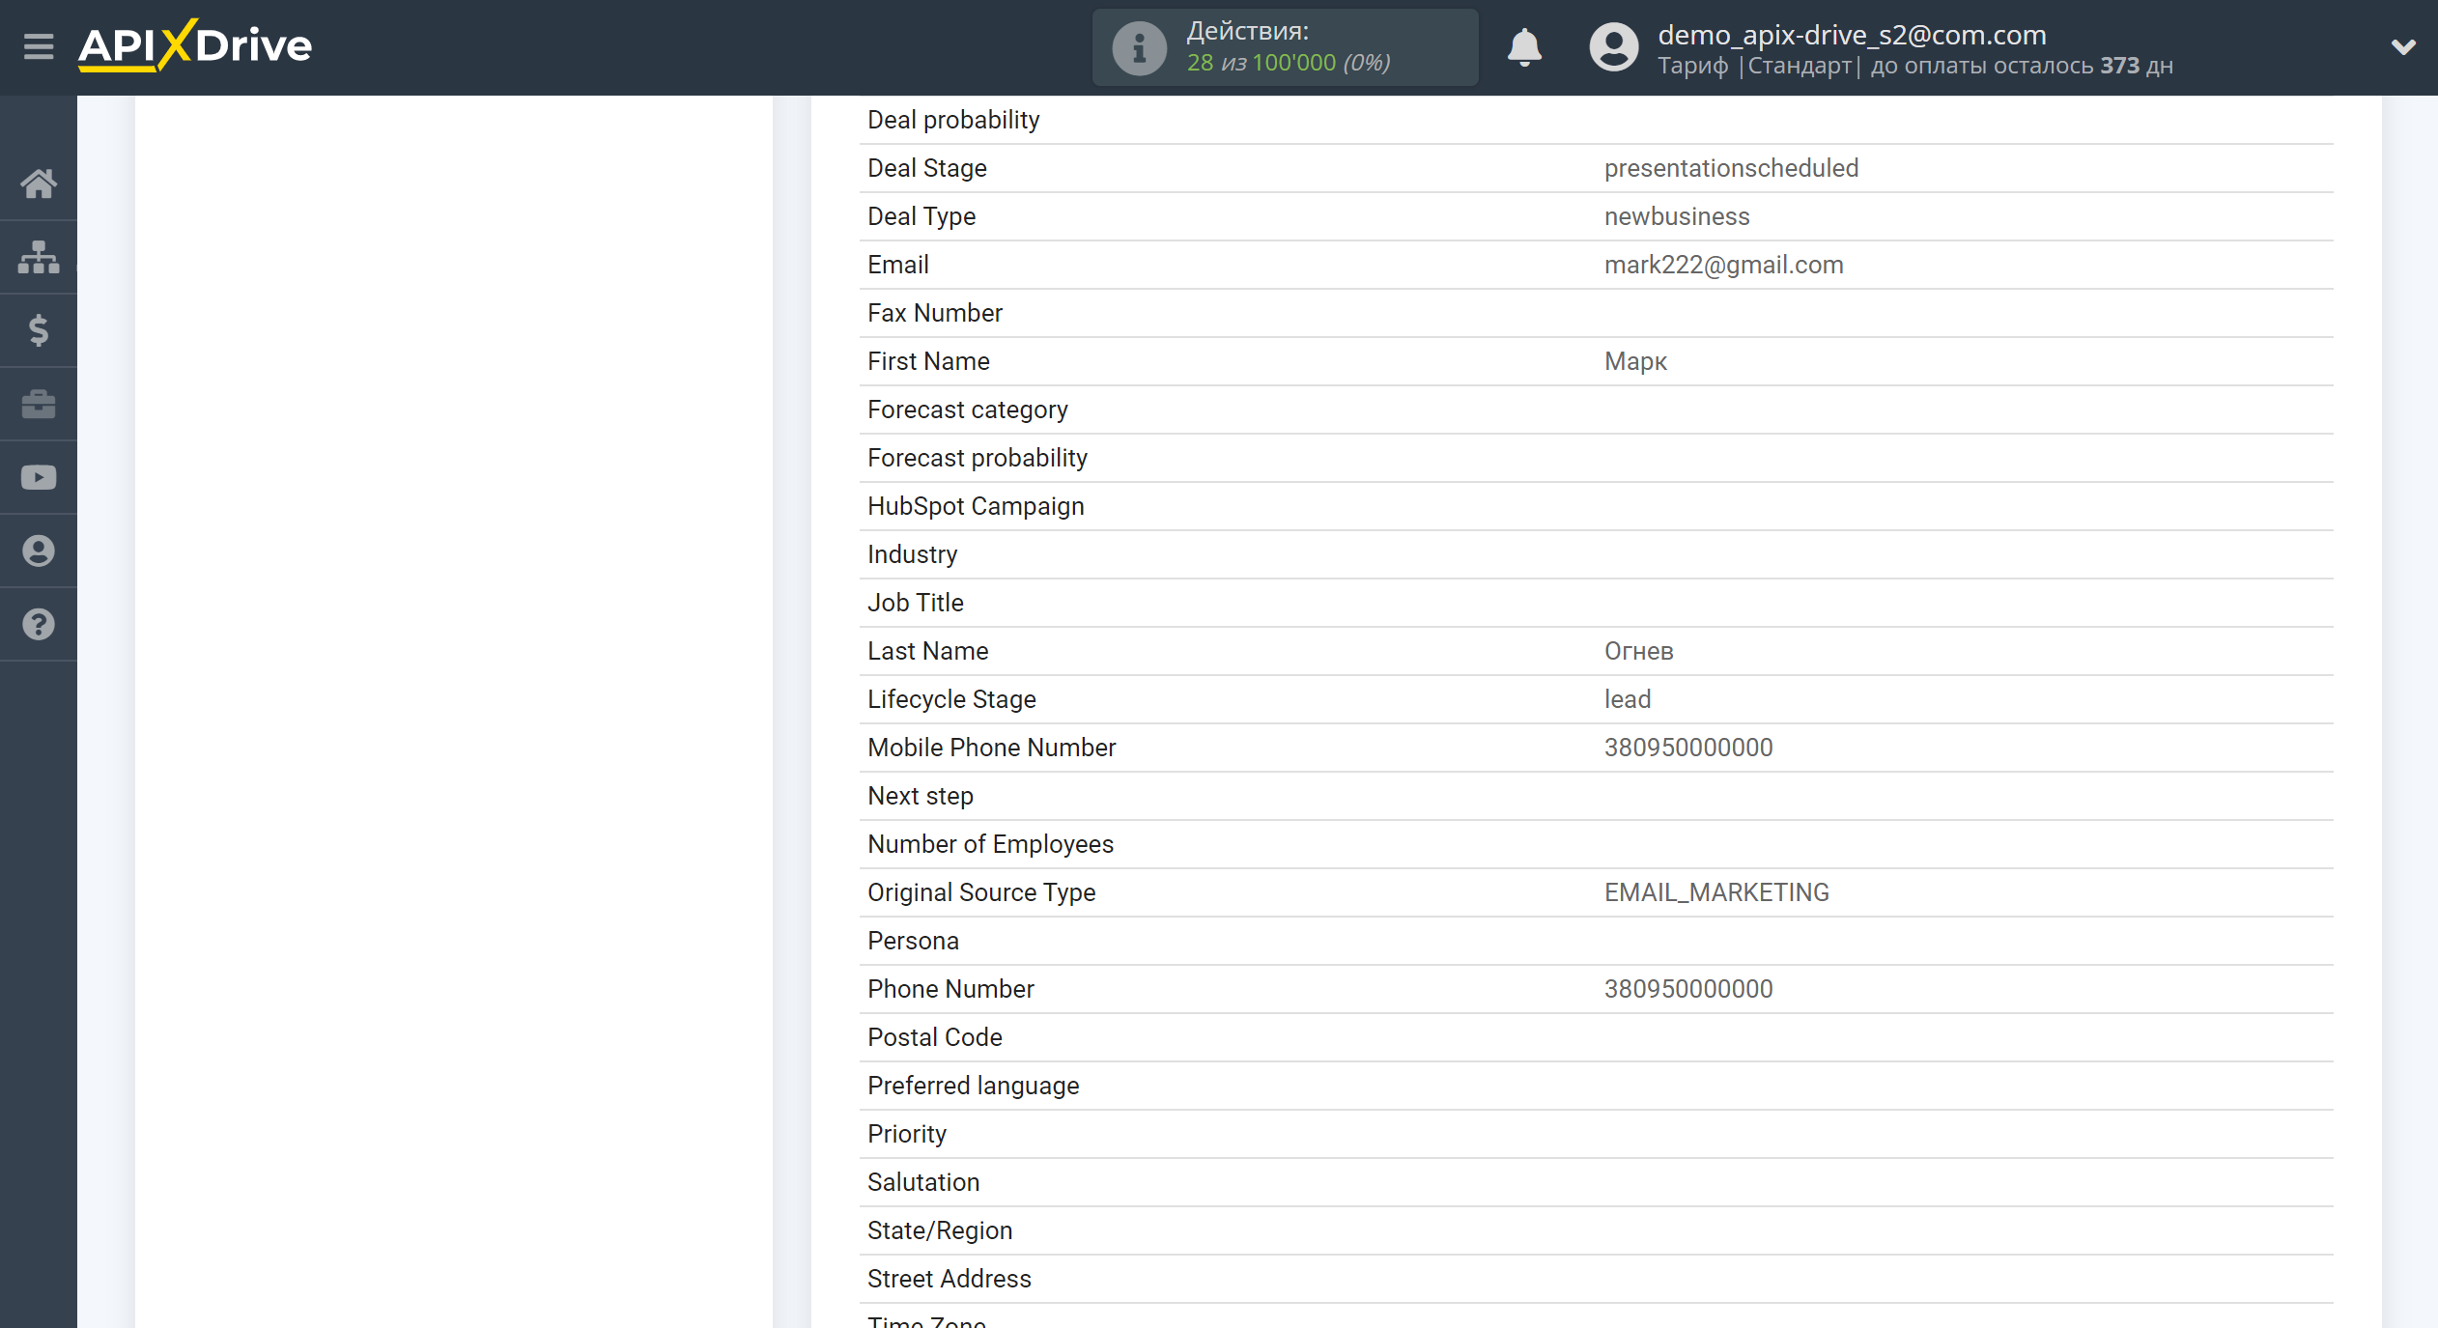Select the value presentationscheduled
Image resolution: width=2438 pixels, height=1328 pixels.
coord(1731,168)
